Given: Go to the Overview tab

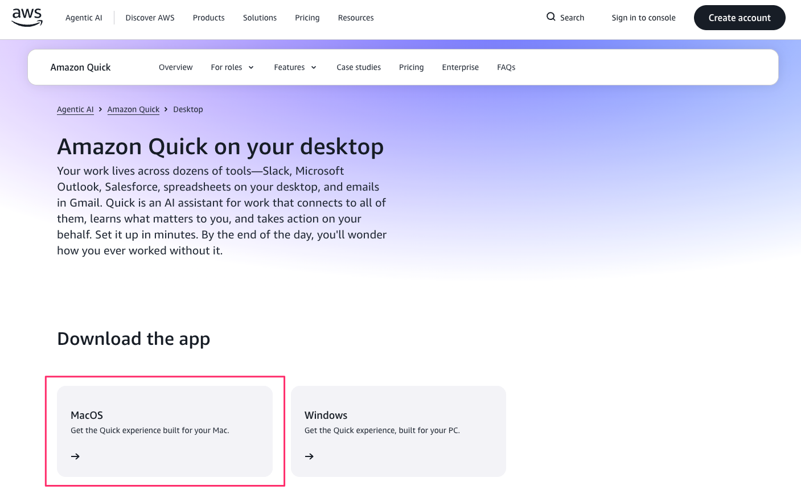Looking at the screenshot, I should [176, 67].
